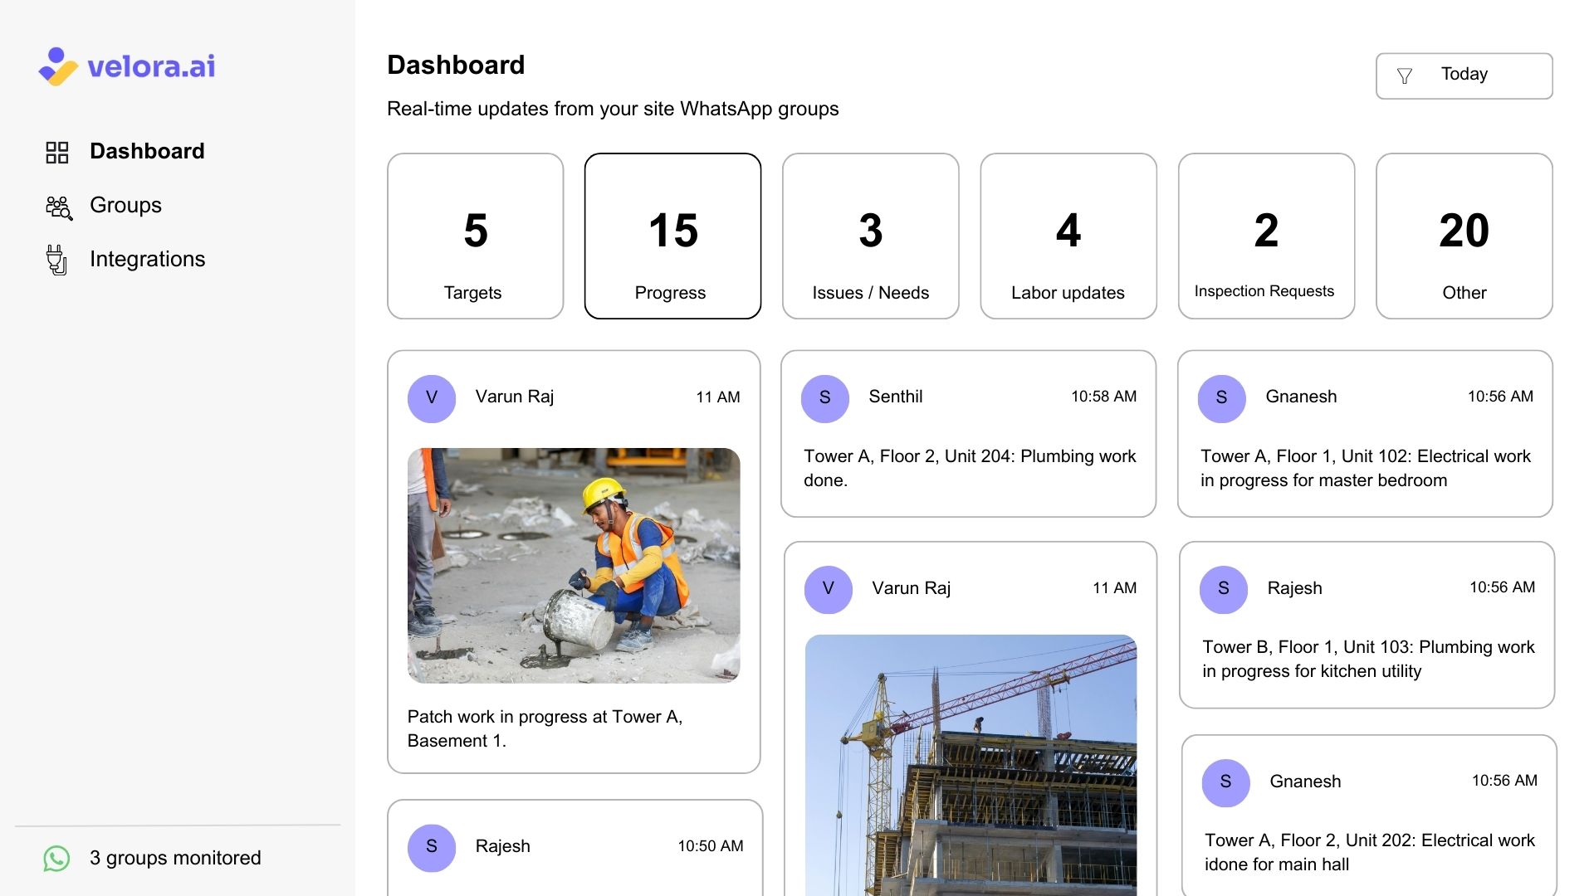Switch to the Integrations section
The width and height of the screenshot is (1594, 896).
point(148,259)
